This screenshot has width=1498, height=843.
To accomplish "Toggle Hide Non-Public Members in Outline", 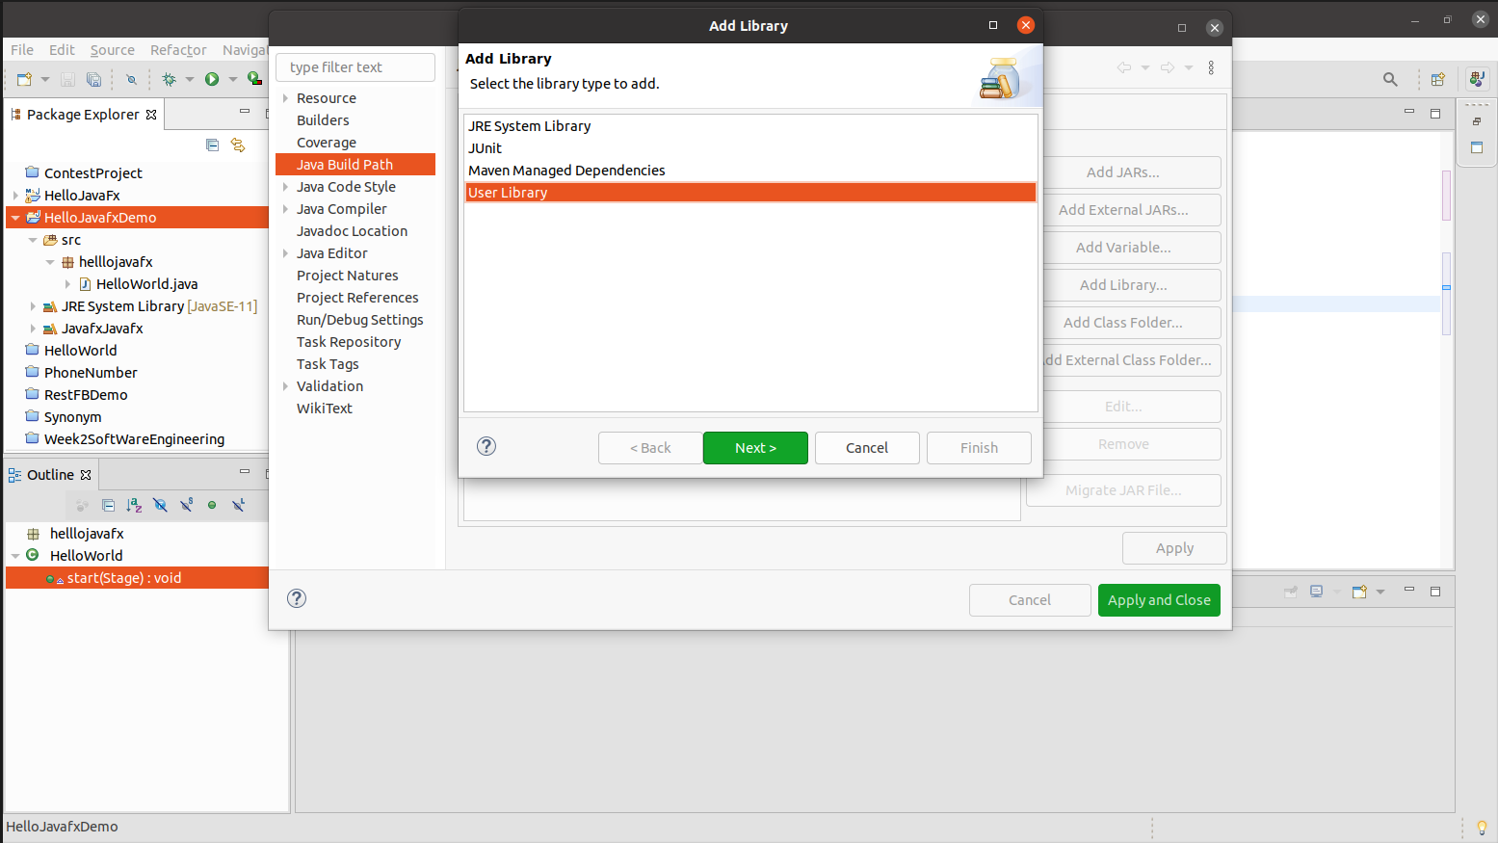I will point(212,505).
